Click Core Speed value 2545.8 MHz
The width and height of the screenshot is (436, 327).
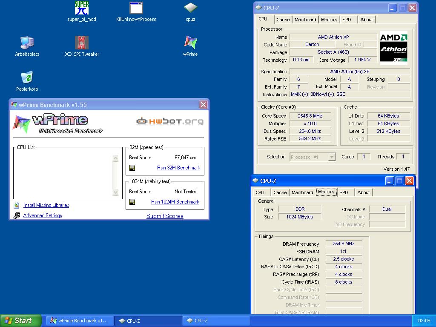(310, 116)
